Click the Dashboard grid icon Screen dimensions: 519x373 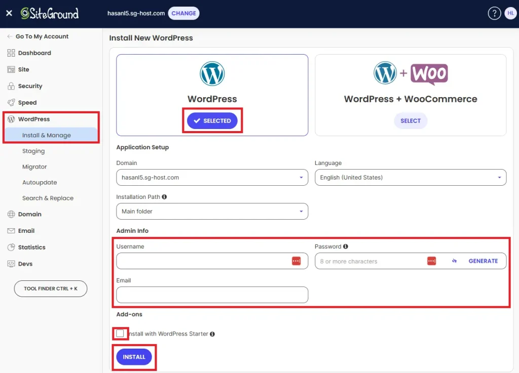click(x=11, y=53)
